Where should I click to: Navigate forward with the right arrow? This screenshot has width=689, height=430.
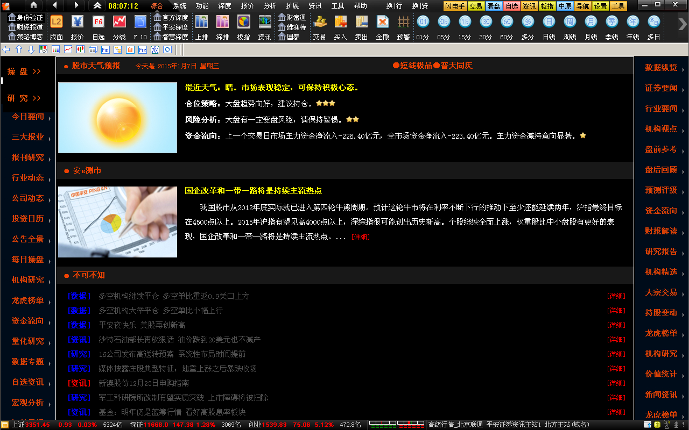pyautogui.click(x=76, y=5)
